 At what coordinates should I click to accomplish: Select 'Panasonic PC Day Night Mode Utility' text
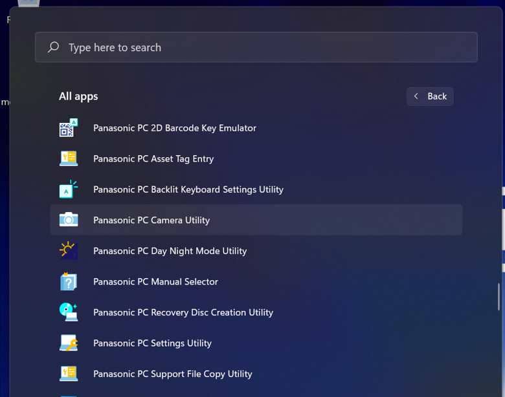[170, 251]
